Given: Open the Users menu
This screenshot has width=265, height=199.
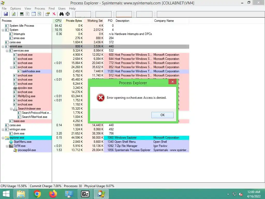Looking at the screenshot, I should click(x=62, y=9).
